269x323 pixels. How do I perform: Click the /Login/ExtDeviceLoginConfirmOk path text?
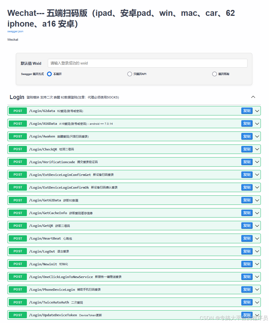(x=59, y=188)
